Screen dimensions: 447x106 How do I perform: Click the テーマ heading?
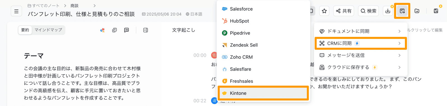(x=34, y=56)
